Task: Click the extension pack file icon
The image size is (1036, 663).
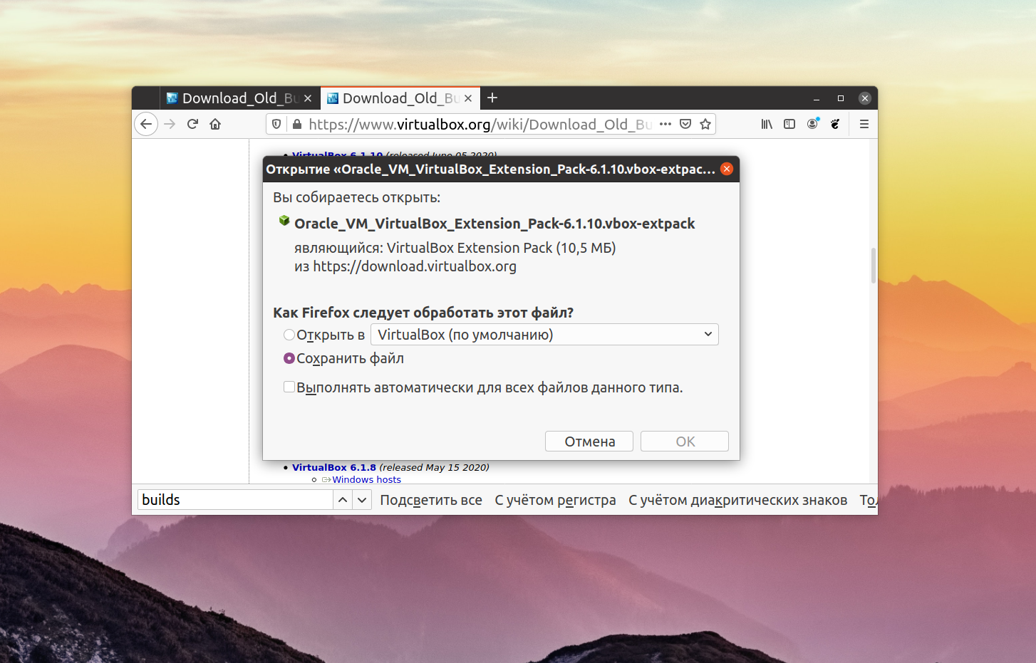Action: [x=284, y=221]
